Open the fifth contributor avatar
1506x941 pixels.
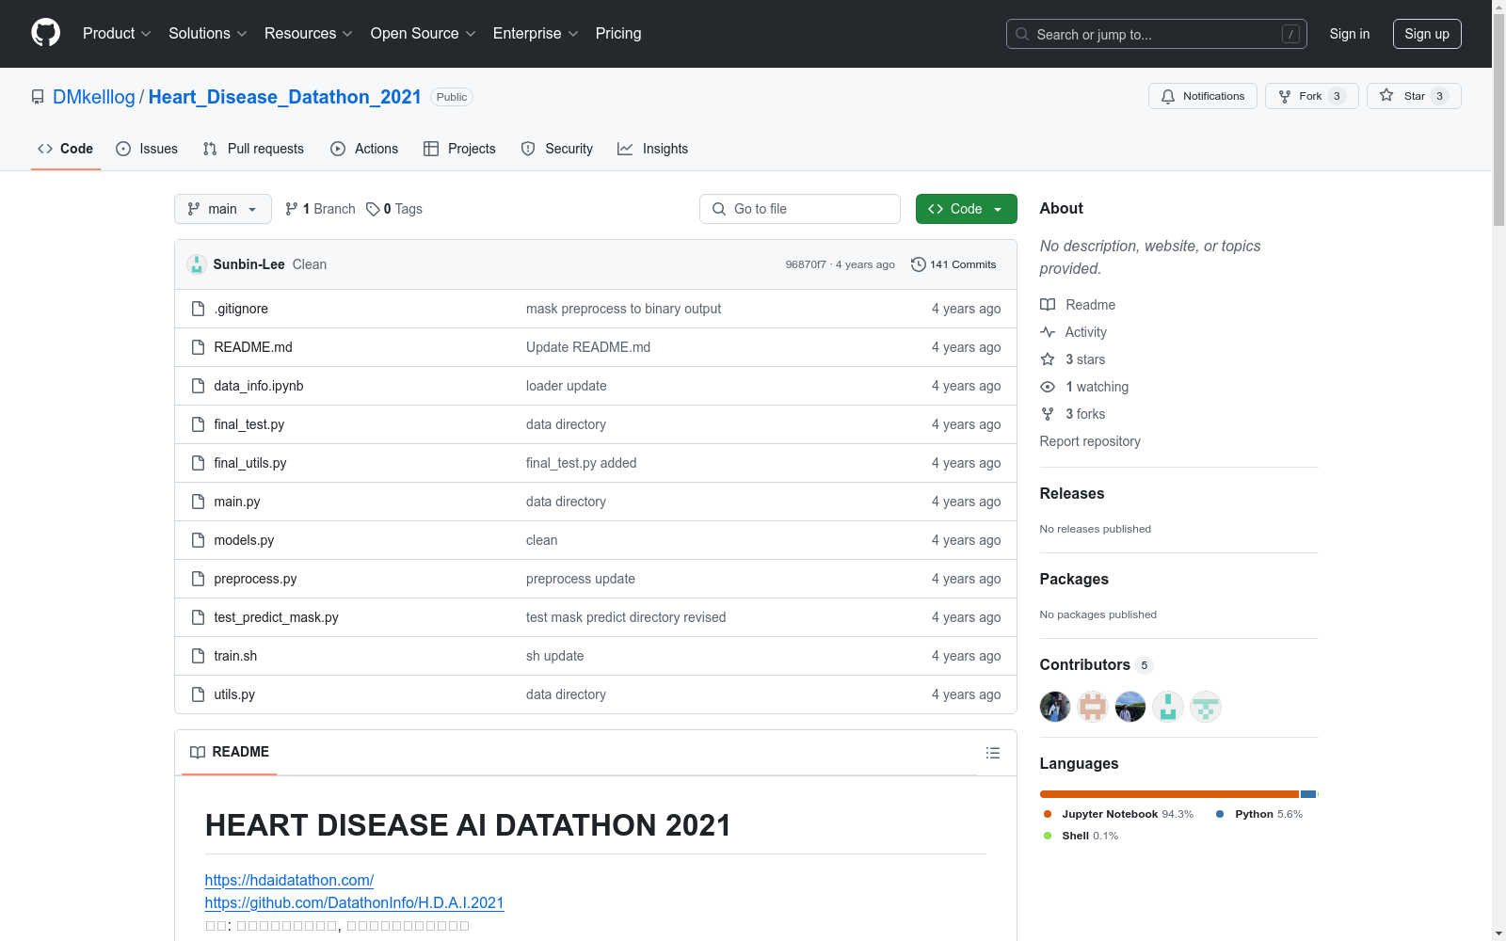(x=1206, y=707)
